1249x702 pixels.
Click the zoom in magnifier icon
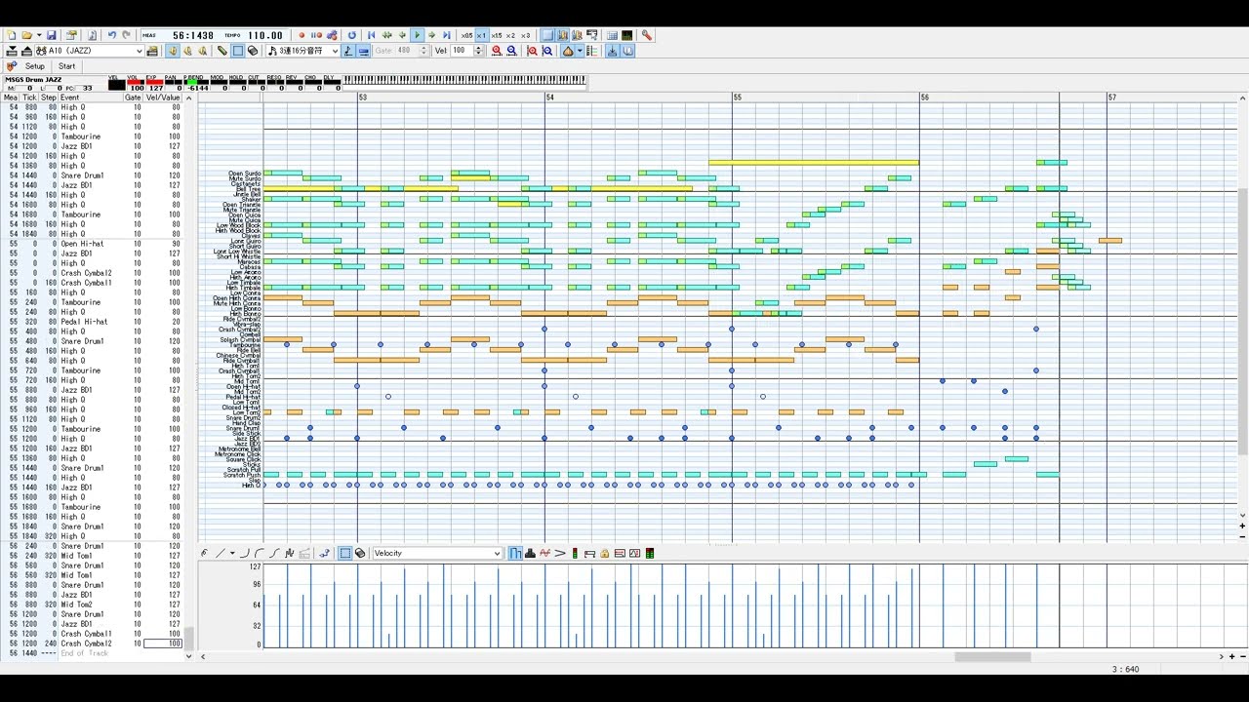pos(497,51)
